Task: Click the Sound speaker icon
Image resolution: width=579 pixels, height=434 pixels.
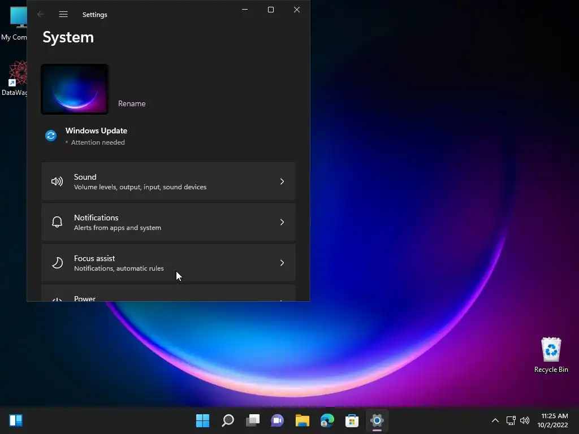Action: coord(57,181)
